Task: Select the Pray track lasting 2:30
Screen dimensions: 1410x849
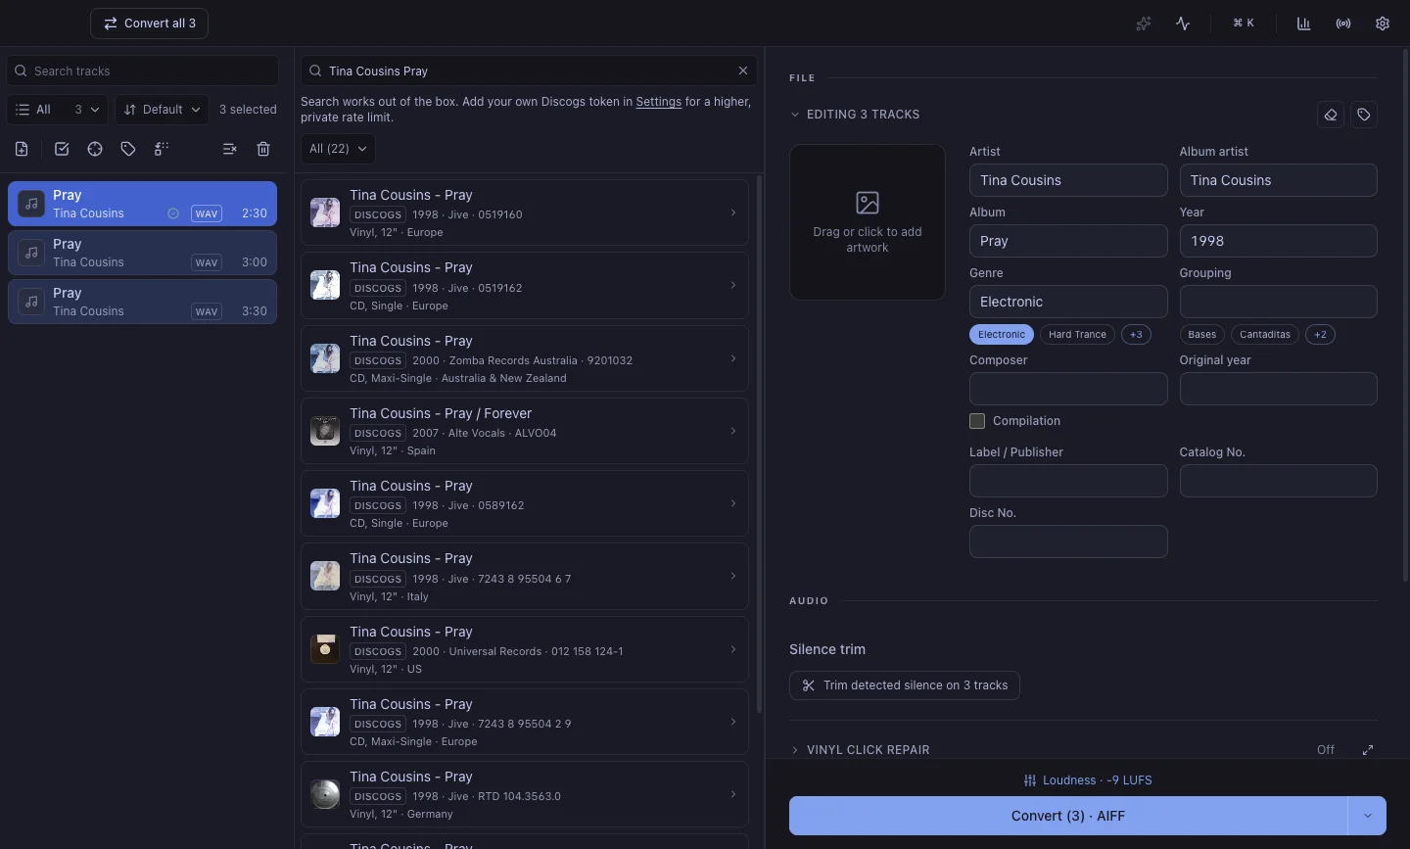Action: coord(143,204)
